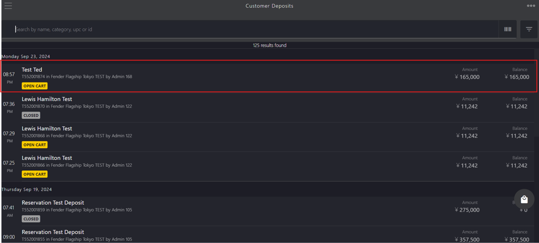Open the three-dot more options menu

click(x=531, y=5)
